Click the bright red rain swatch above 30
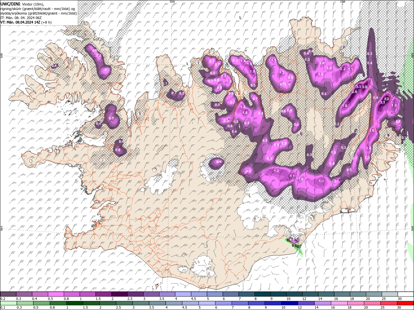This screenshot has width=414, height=310. click(406, 303)
